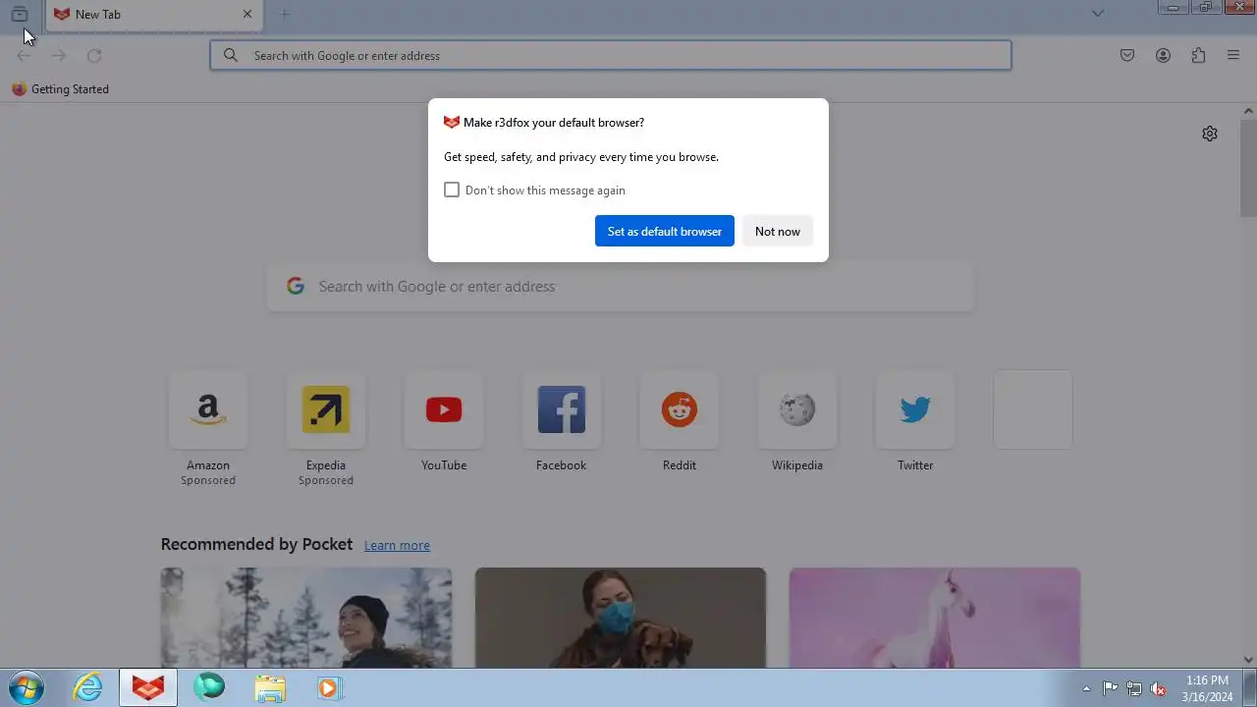The image size is (1257, 707).
Task: Open the Windows Start button
Action: tap(27, 688)
